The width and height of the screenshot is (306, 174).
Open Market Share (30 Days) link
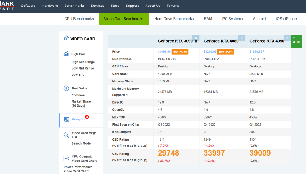[81, 104]
